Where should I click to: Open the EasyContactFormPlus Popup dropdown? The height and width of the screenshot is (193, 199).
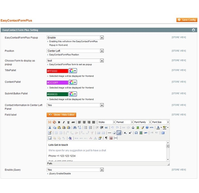coord(75,38)
